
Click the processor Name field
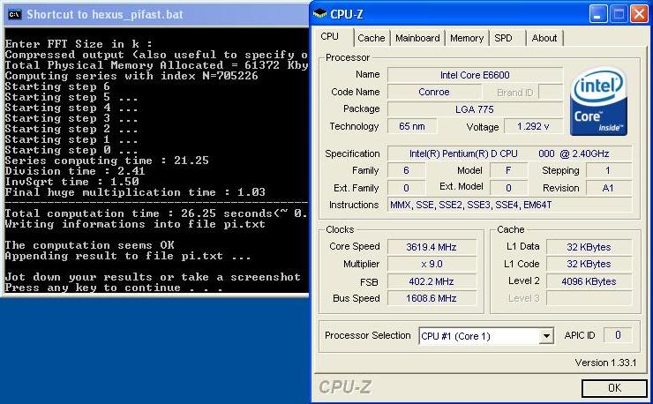[475, 75]
